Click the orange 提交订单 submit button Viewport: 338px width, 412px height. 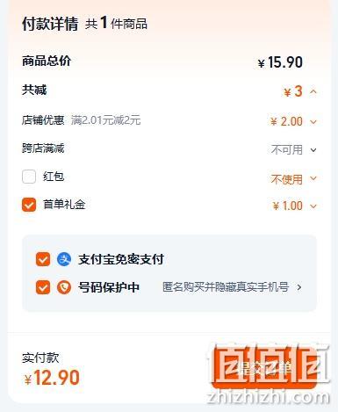coord(264,367)
